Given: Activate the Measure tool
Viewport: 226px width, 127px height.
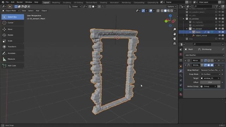Looking at the screenshot, I should pos(13,59).
